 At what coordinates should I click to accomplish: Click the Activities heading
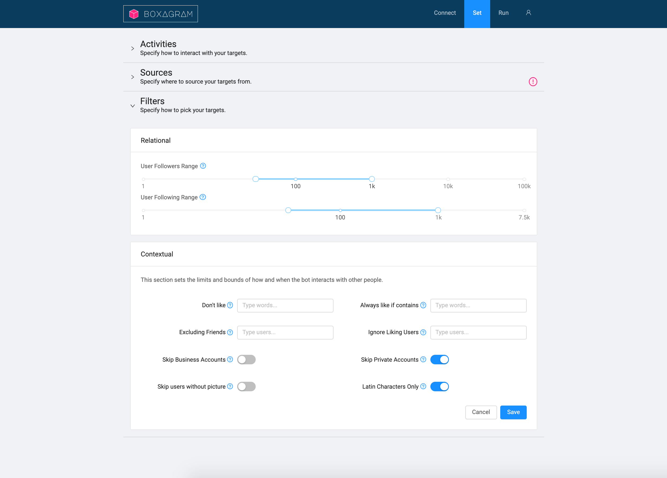pos(158,44)
